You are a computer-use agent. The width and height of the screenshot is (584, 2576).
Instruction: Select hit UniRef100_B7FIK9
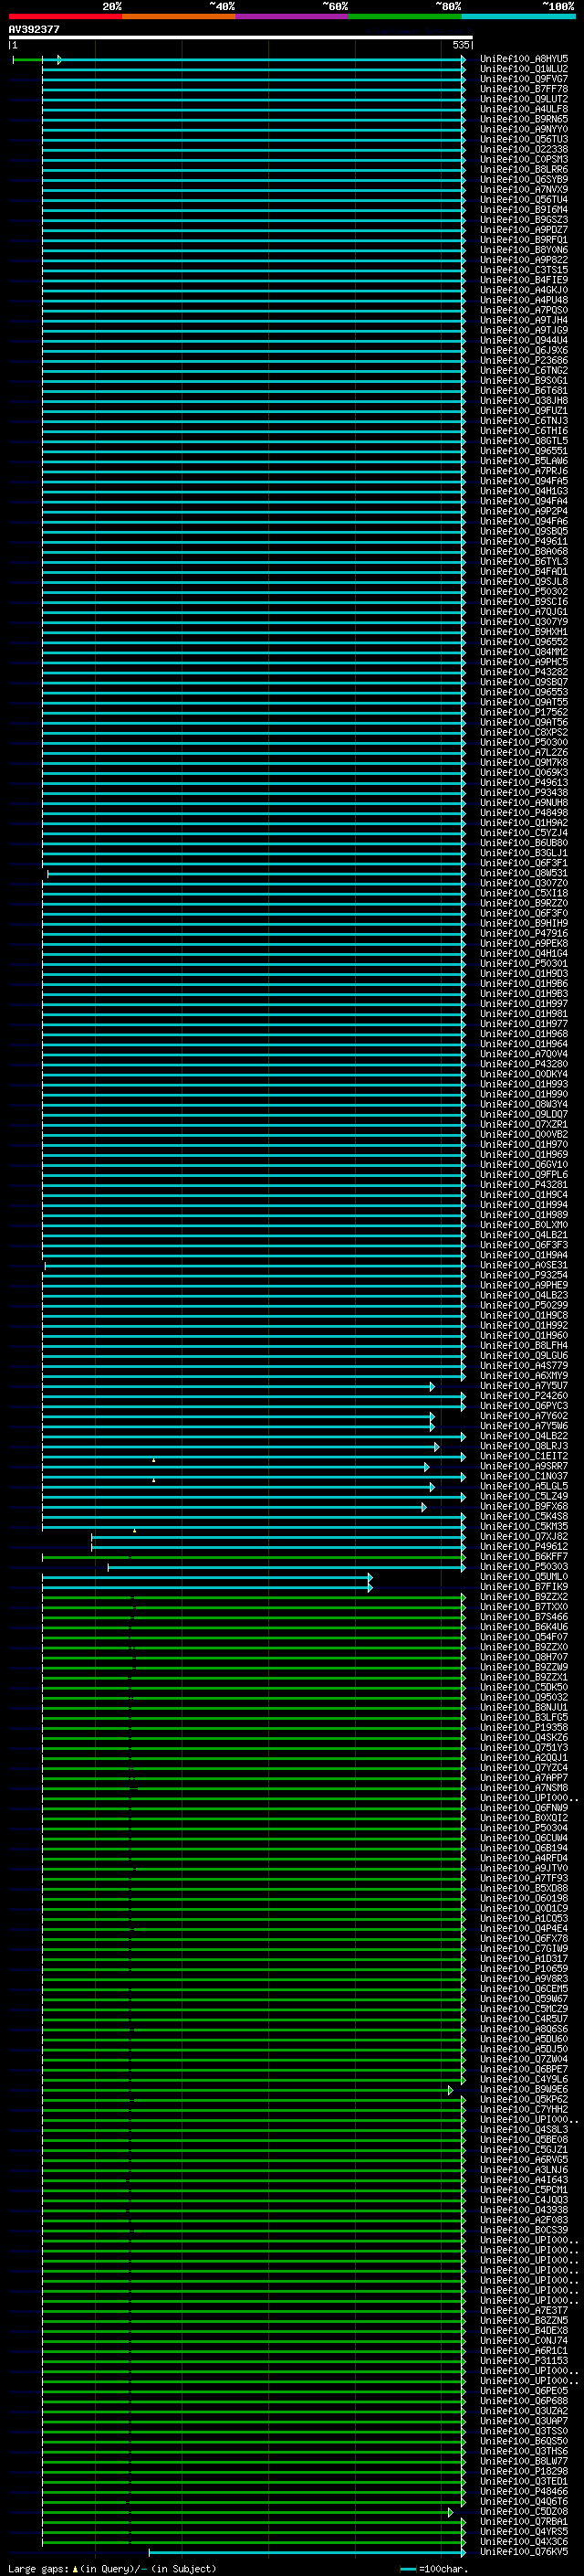524,1586
